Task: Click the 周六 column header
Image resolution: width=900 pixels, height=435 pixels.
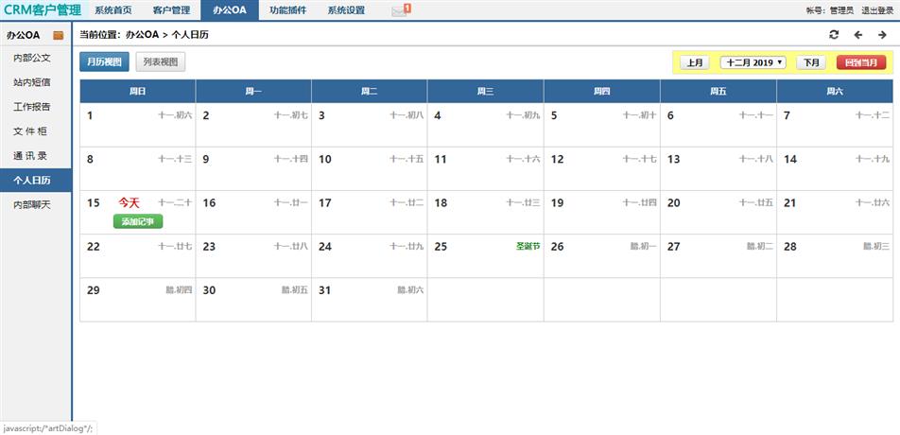Action: [835, 91]
